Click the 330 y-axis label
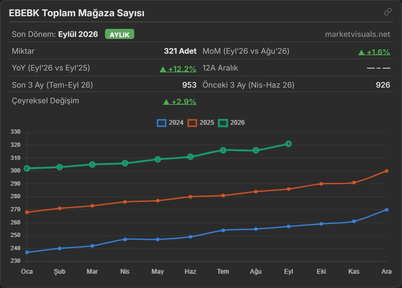The height and width of the screenshot is (288, 402). [16, 132]
